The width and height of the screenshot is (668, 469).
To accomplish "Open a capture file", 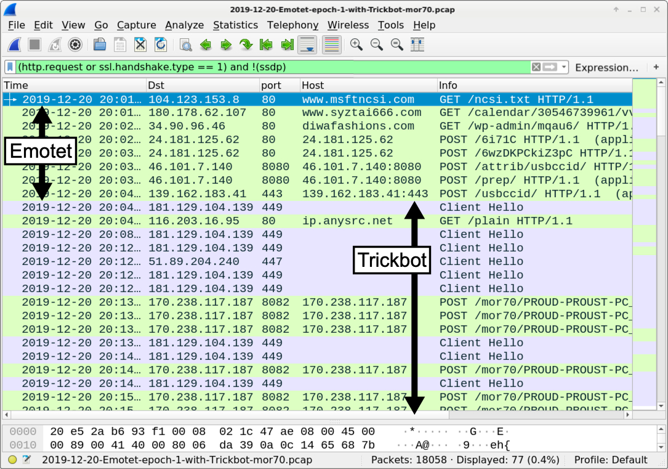I will (x=100, y=44).
